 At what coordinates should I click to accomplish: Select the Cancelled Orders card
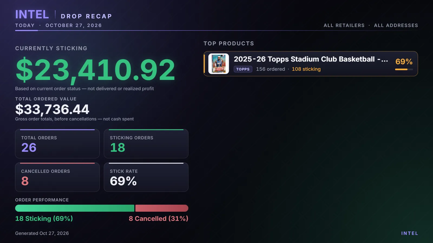(57, 177)
